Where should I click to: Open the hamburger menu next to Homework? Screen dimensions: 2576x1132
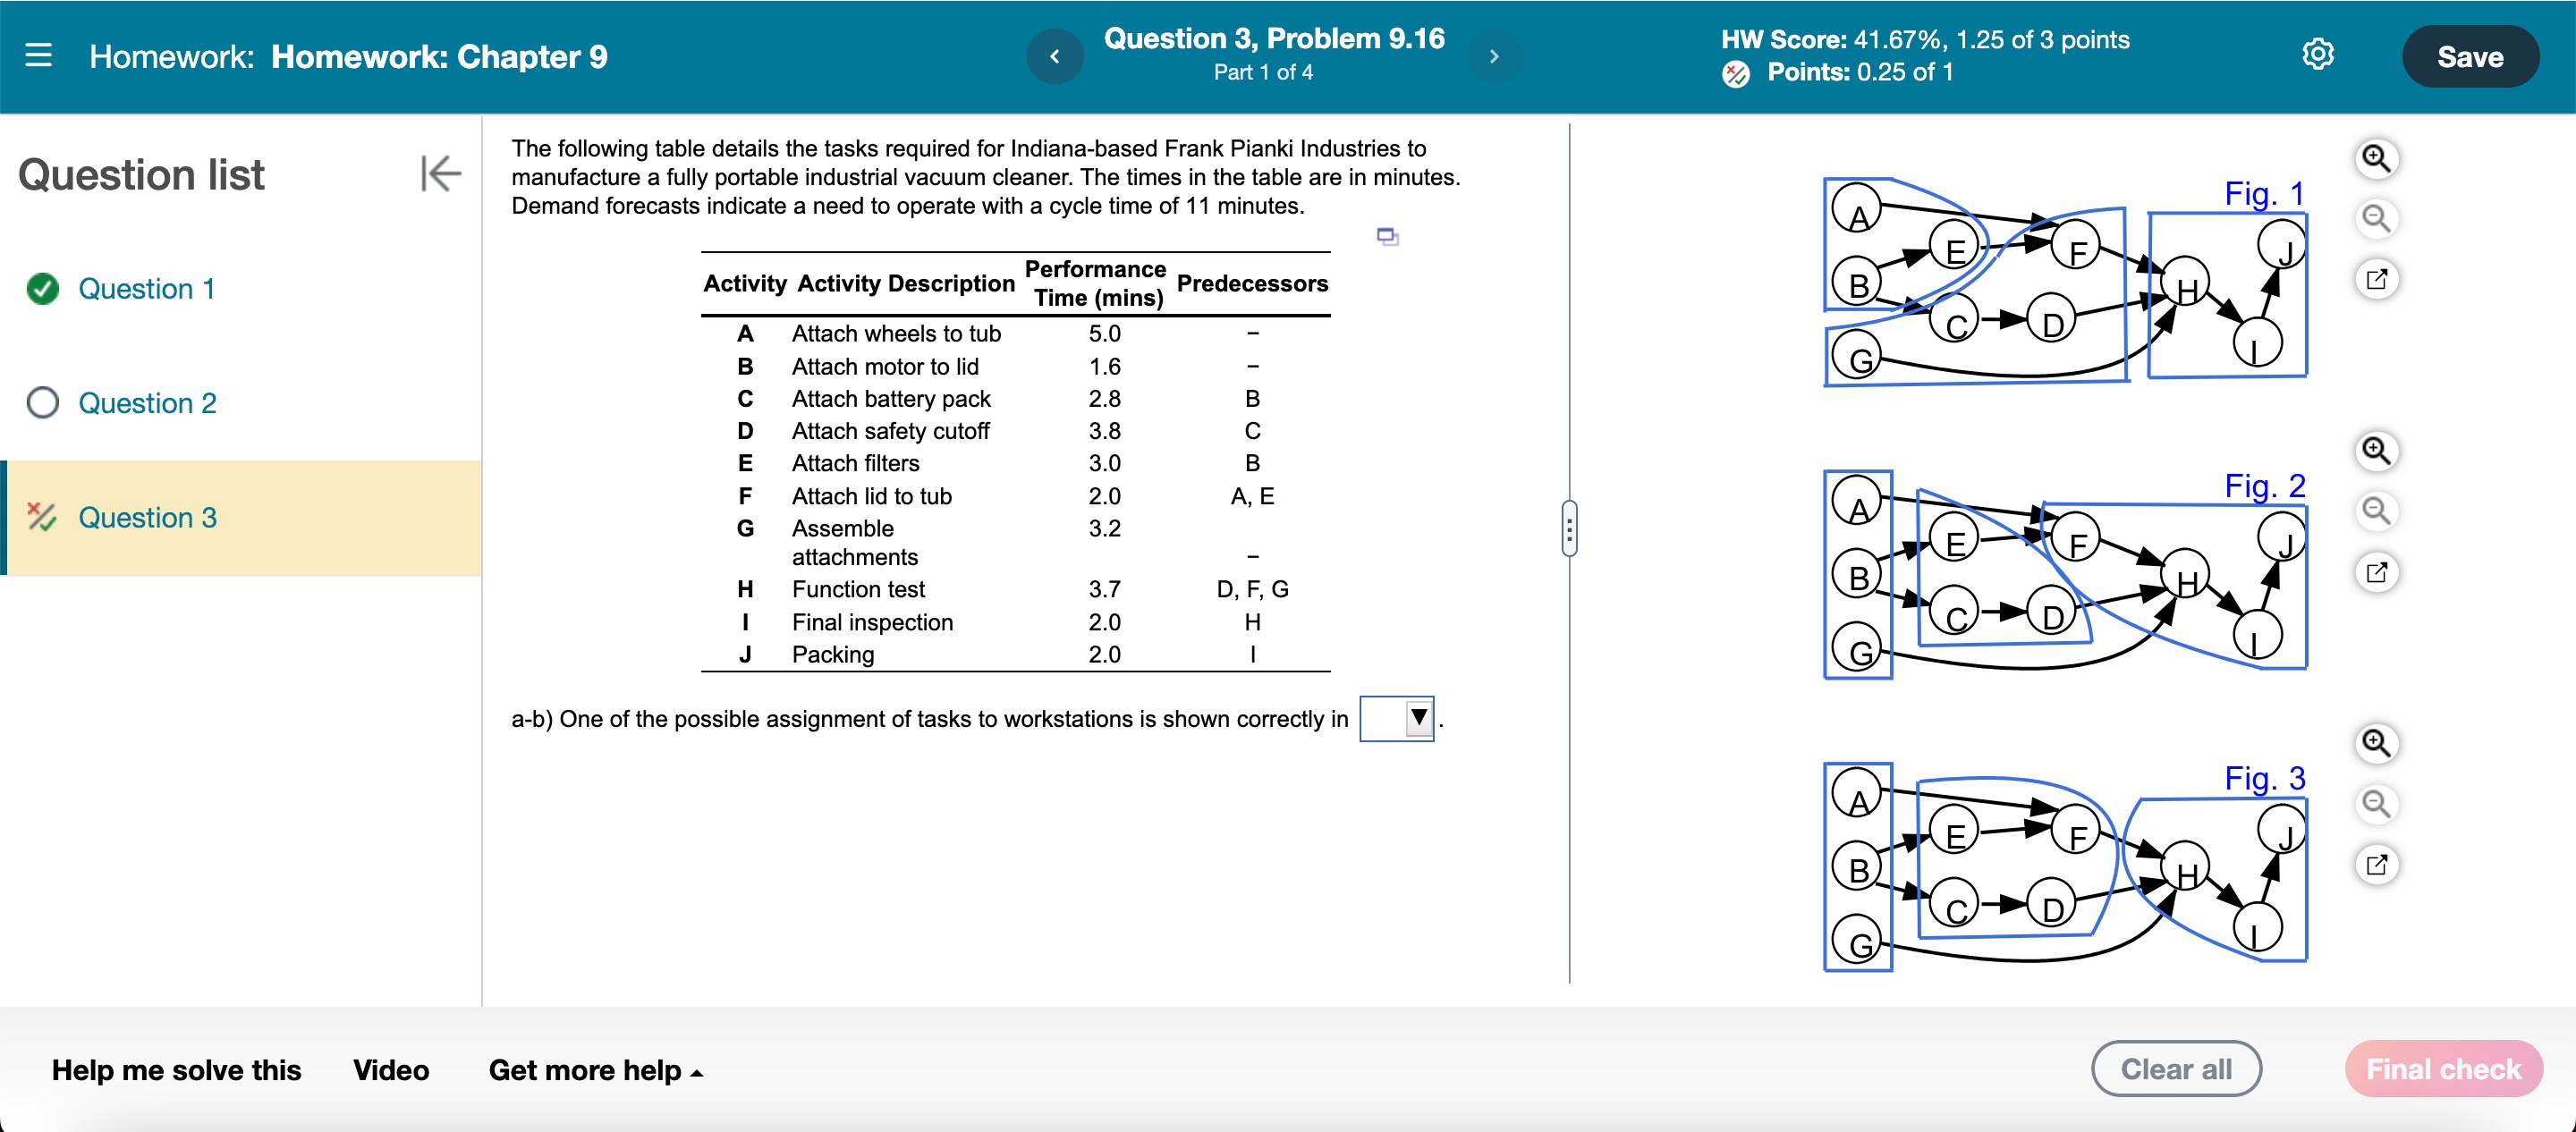point(39,57)
